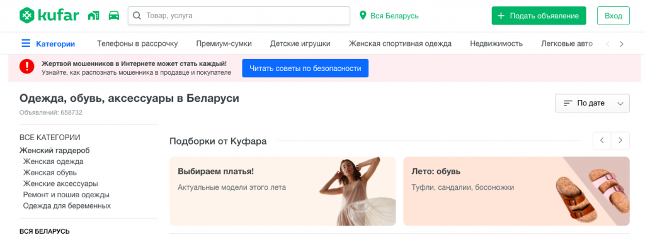Click the red scam warning icon
This screenshot has height=235, width=645.
(x=26, y=66)
